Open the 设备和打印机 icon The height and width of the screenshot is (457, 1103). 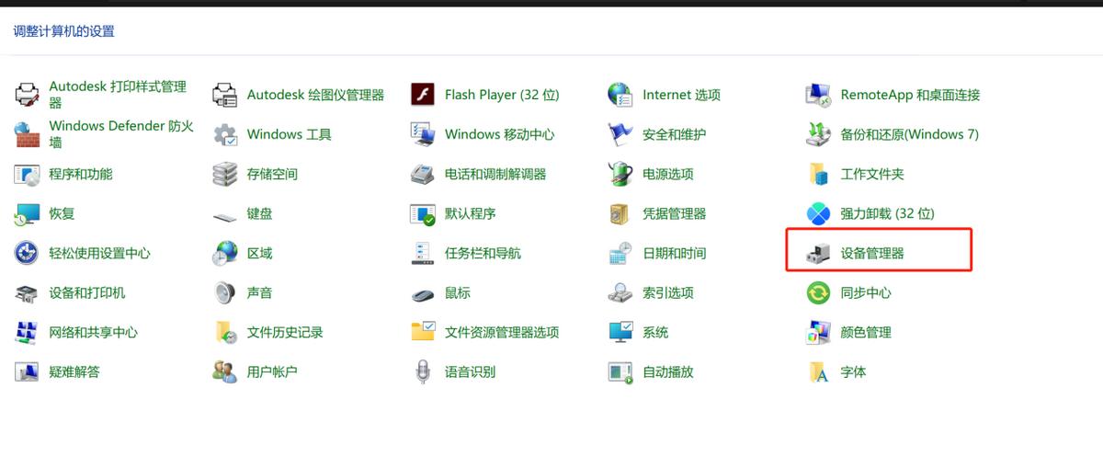tap(27, 292)
